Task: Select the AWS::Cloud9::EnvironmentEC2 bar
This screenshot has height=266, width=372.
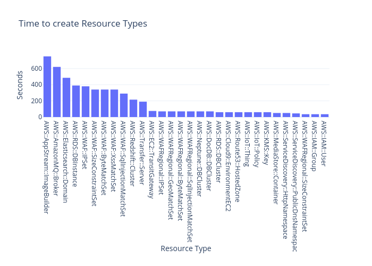Action: [229, 115]
